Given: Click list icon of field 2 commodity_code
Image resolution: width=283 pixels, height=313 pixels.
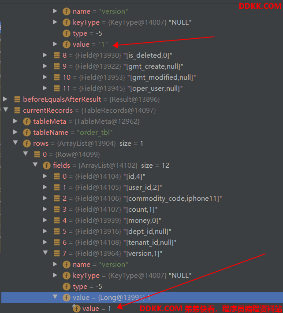Looking at the screenshot, I should coord(57,199).
